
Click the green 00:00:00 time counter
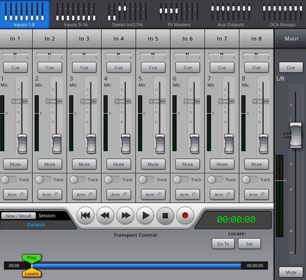coord(236,220)
